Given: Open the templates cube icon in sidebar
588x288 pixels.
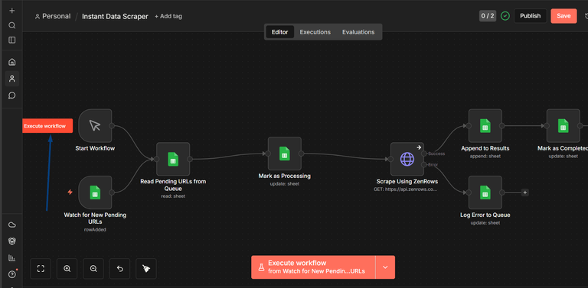Looking at the screenshot, I should (x=12, y=241).
